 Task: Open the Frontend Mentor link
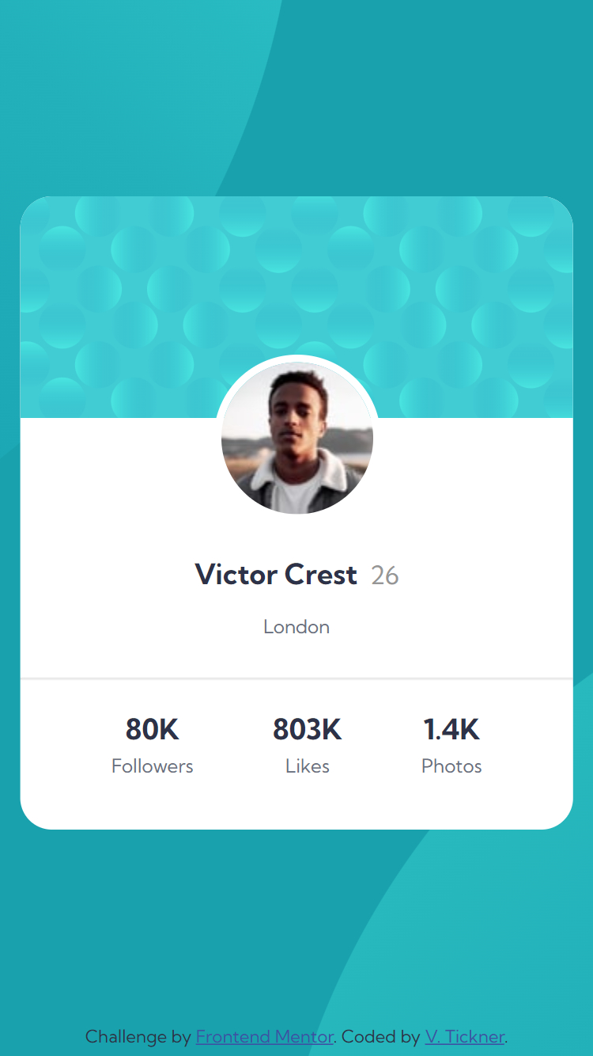[265, 1036]
